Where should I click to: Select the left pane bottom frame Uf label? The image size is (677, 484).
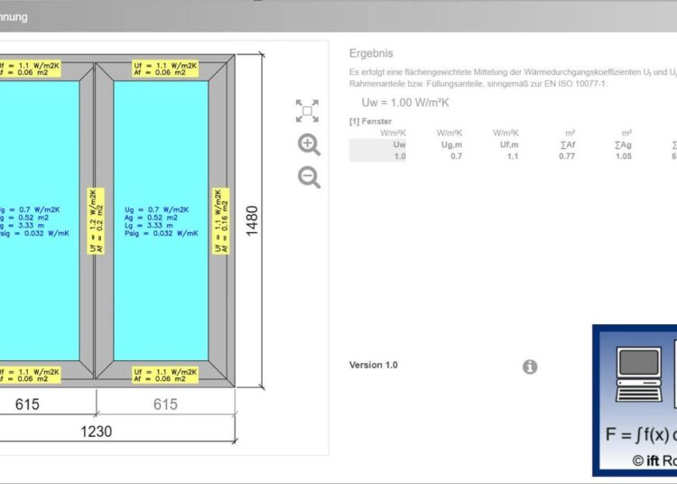click(30, 376)
